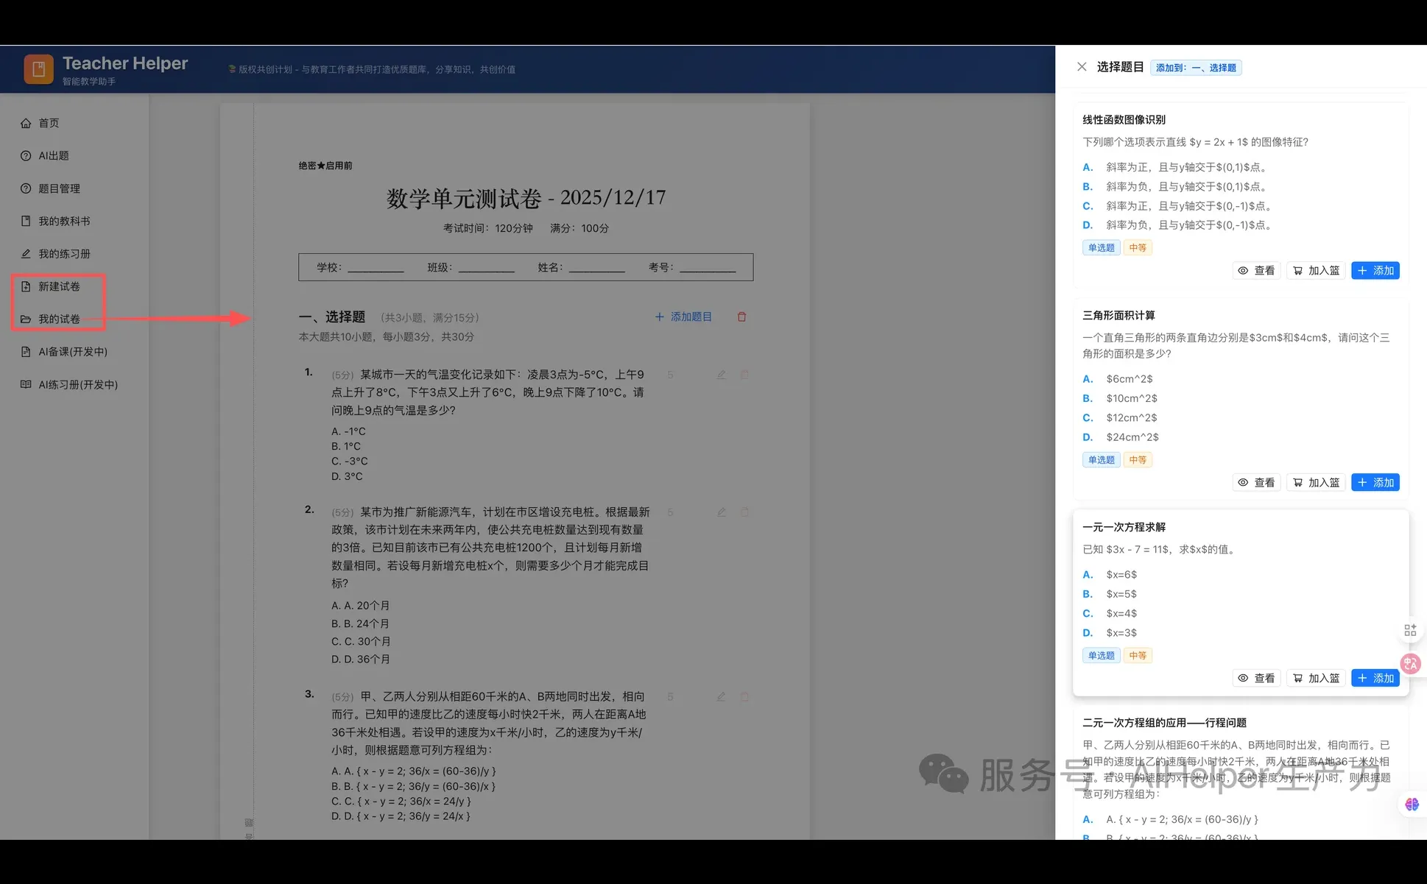Open the 首页 home icon in sidebar
Viewport: 1427px width, 884px height.
pos(26,123)
